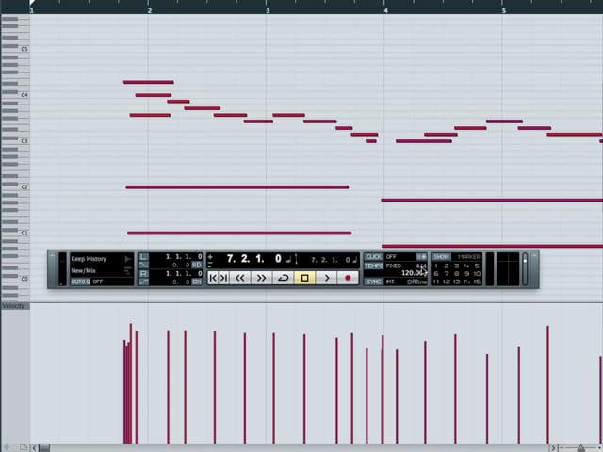603x452 pixels.
Task: Open the New/Mix cycle record mode dropdown
Action: click(101, 271)
